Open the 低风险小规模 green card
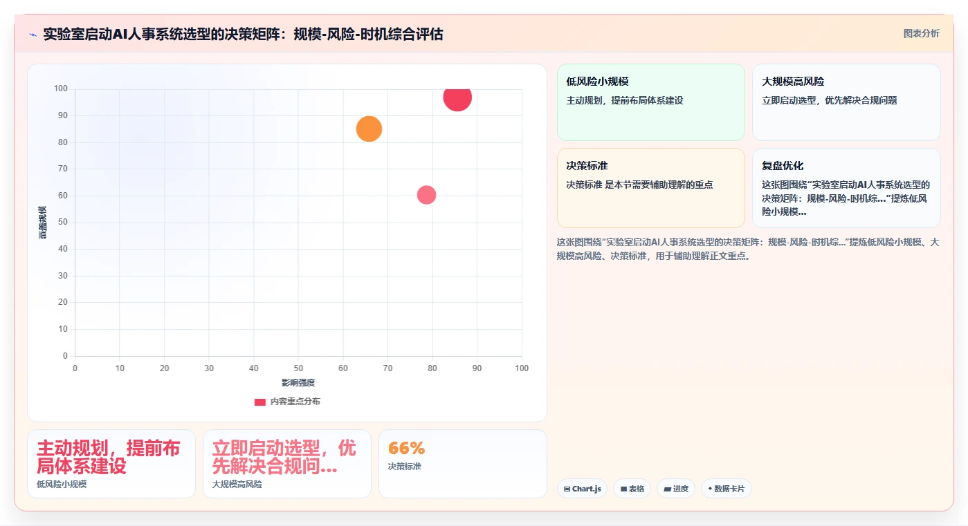 point(650,102)
